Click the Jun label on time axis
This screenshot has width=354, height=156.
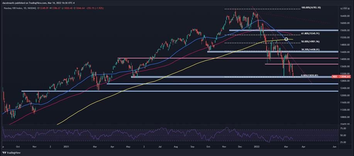(x=335, y=146)
